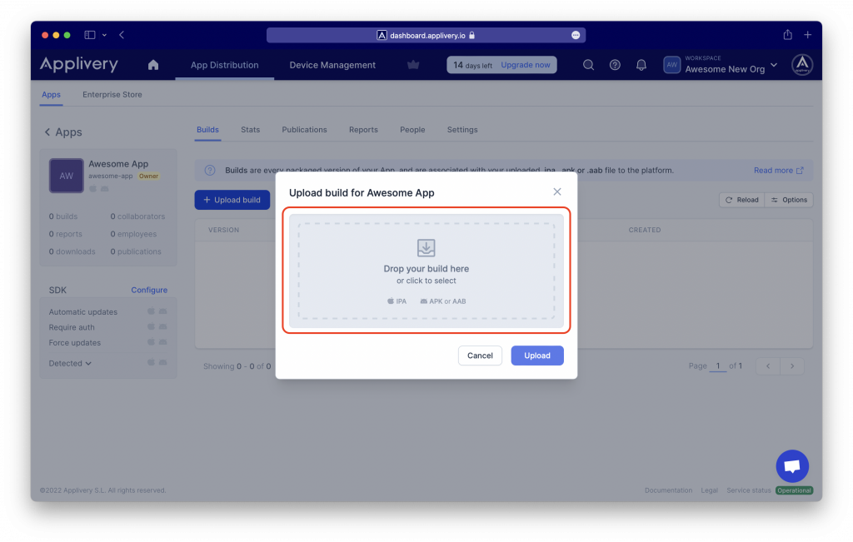Open the Legal footer link
This screenshot has width=853, height=542.
click(x=709, y=490)
